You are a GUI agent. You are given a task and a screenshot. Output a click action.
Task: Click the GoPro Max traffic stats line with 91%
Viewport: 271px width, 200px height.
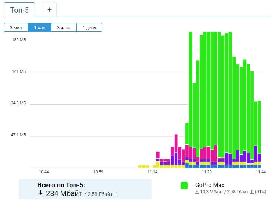point(231,192)
